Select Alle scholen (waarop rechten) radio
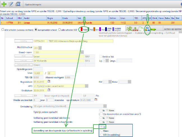This screenshot has height=137, width=182. 3,30
